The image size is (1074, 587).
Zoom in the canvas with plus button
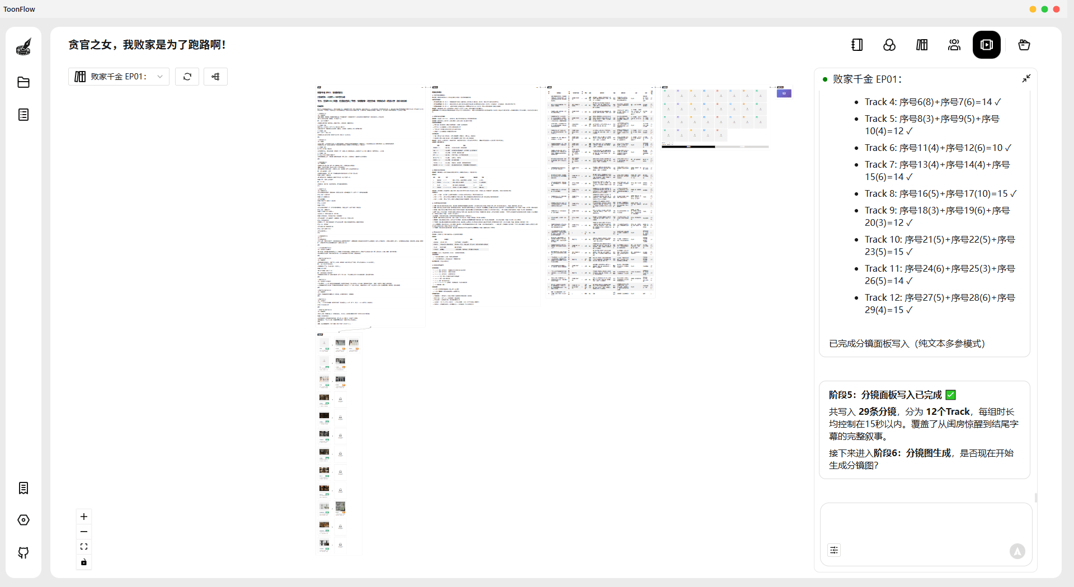(84, 517)
